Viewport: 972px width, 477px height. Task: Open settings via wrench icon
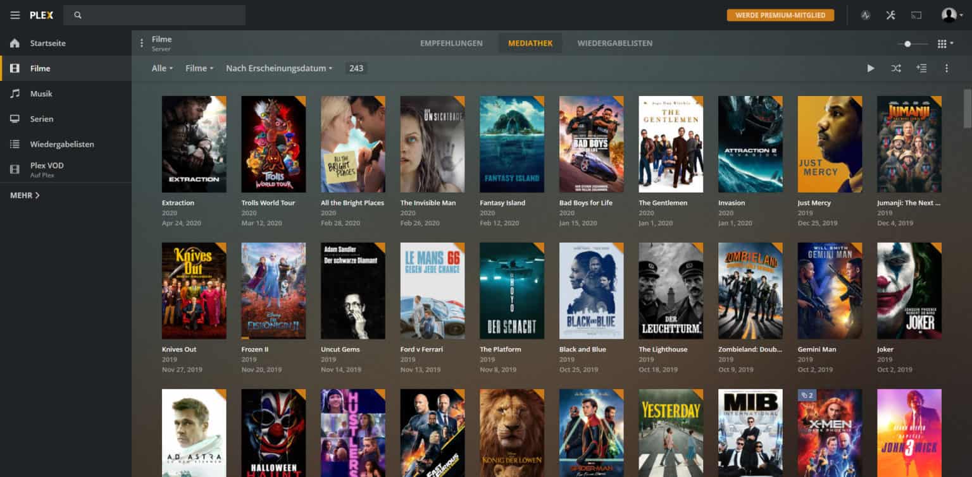(x=891, y=15)
